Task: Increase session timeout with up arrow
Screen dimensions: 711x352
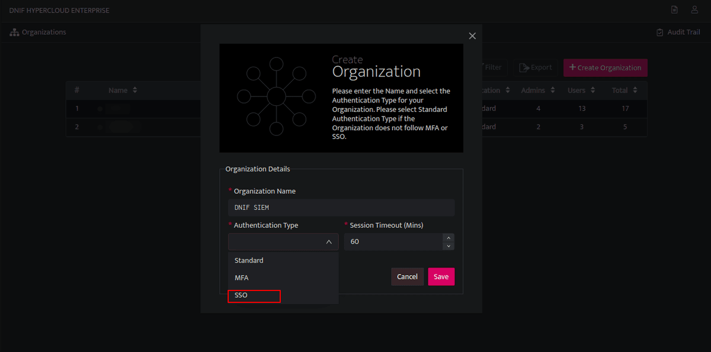Action: 449,238
